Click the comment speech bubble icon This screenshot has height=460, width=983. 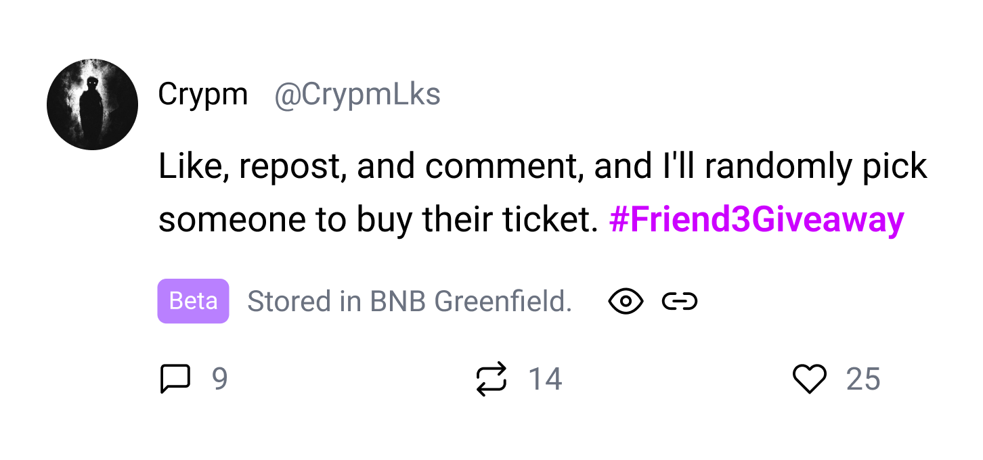175,379
